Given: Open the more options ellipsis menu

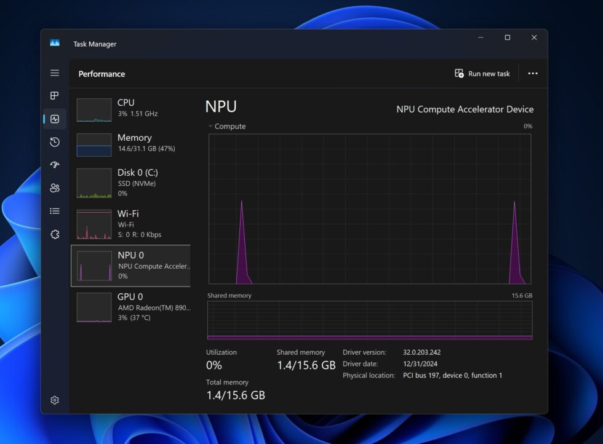Looking at the screenshot, I should point(532,73).
